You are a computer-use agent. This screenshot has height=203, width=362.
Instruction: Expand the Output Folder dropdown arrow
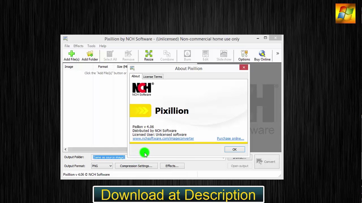pos(223,158)
